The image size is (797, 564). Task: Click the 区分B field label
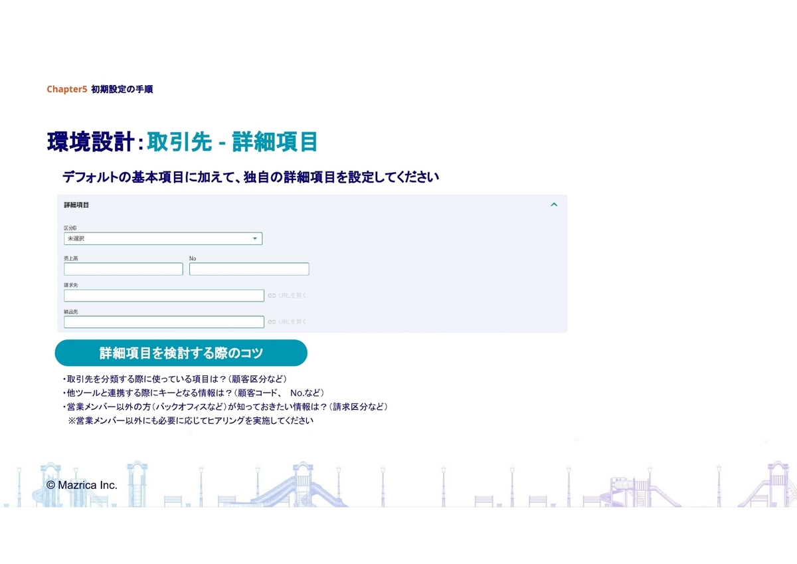(x=70, y=228)
